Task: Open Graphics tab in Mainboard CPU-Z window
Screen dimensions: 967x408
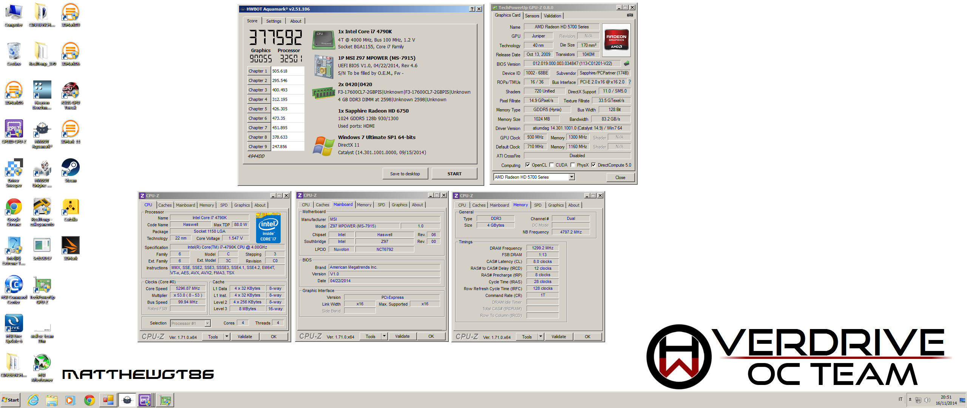Action: [x=399, y=205]
